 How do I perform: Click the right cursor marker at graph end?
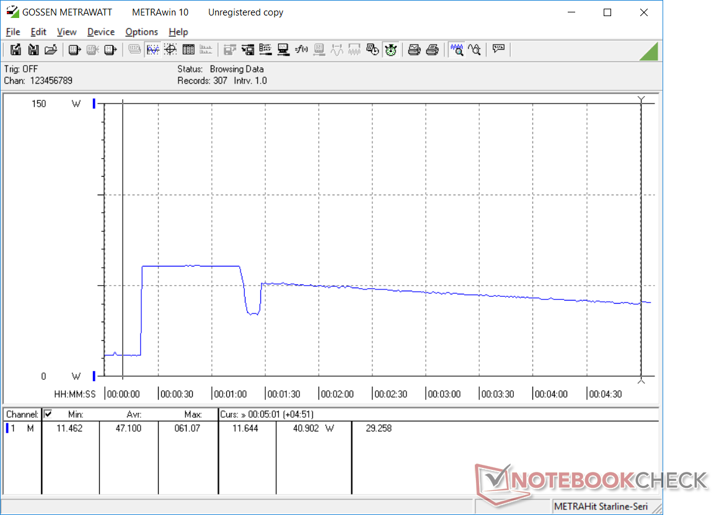tap(641, 239)
